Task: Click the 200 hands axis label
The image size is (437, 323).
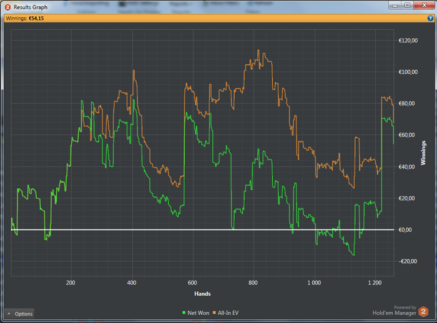Action: pos(71,283)
